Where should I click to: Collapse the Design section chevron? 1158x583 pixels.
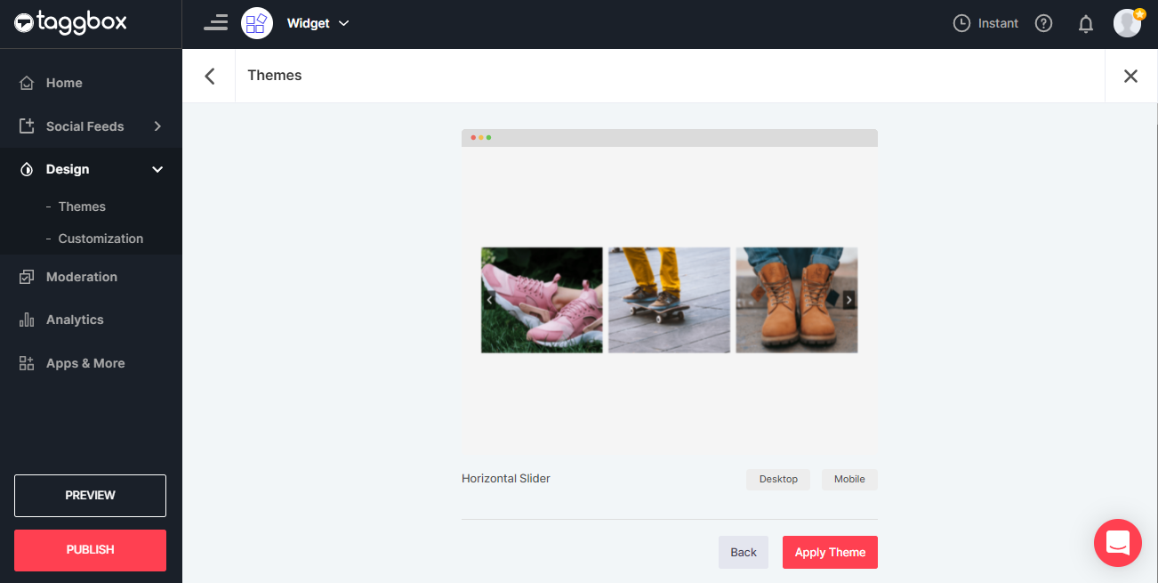pyautogui.click(x=157, y=169)
